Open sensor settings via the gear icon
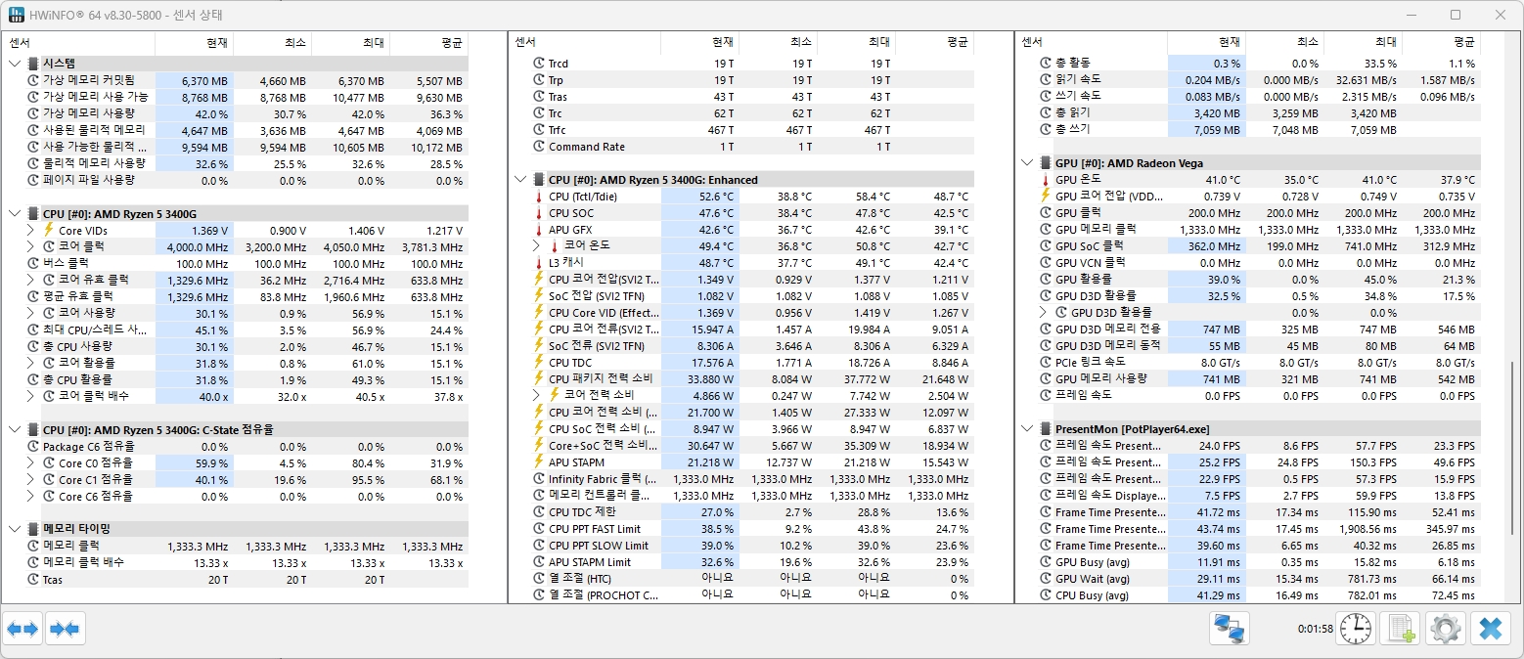This screenshot has height=659, width=1524. tap(1445, 629)
